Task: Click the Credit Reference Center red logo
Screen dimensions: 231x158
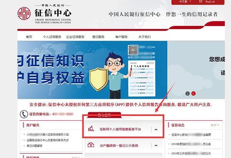Action: (x=24, y=13)
